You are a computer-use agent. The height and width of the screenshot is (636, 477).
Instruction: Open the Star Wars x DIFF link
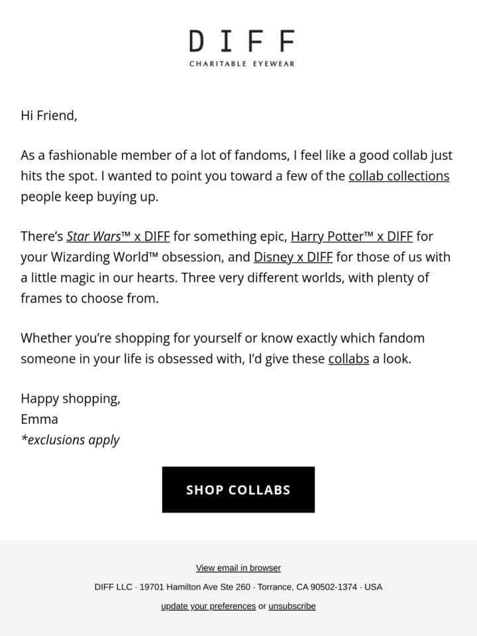coord(118,237)
